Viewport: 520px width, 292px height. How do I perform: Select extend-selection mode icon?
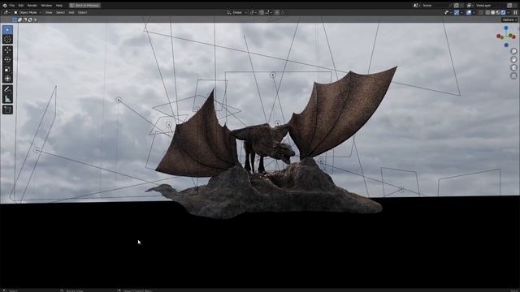[x=19, y=19]
